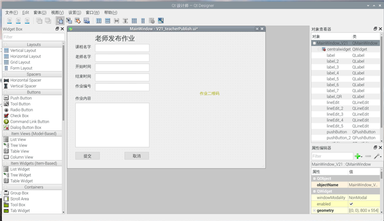
Task: Click the Save form toolbar icon
Action: 27,21
